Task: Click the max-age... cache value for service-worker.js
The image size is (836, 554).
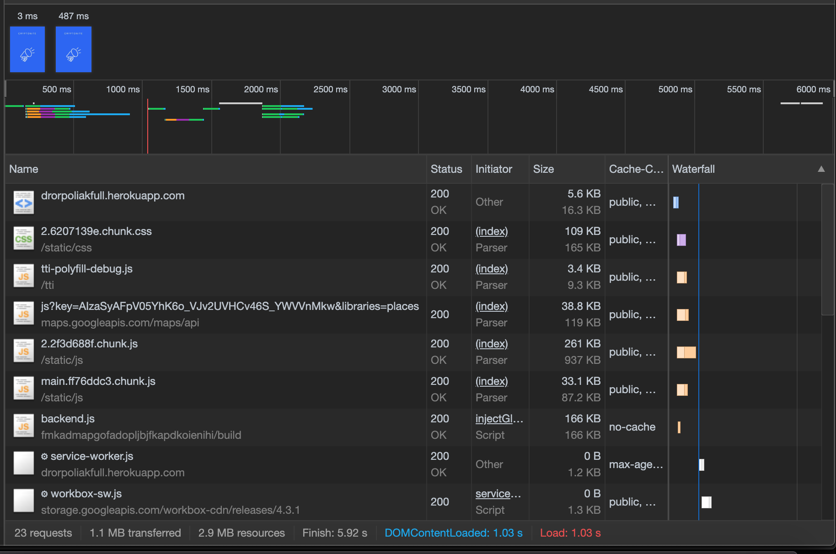Action: point(636,464)
